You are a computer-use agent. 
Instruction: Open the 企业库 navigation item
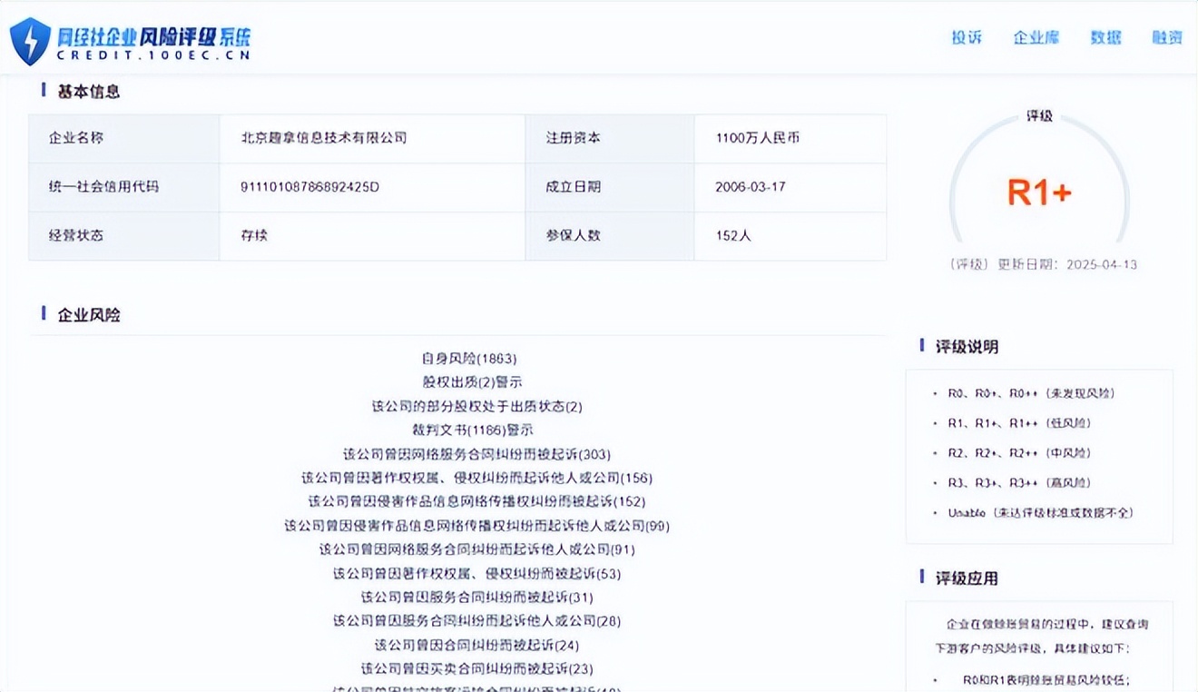click(1036, 37)
